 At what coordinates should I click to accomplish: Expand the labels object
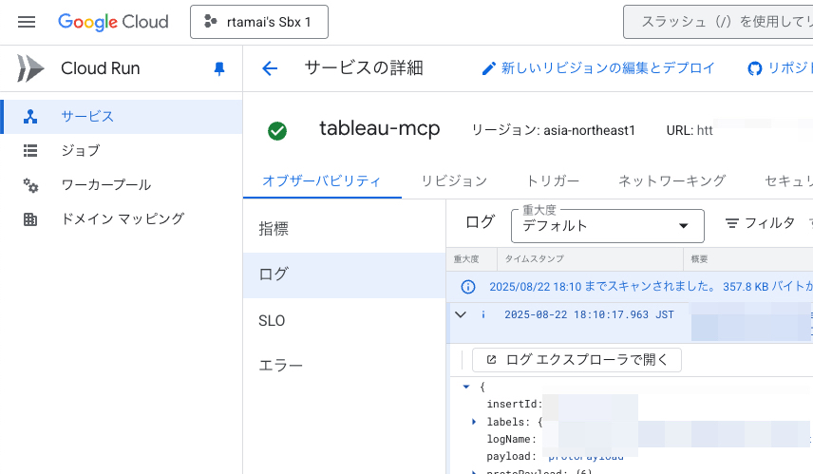point(474,422)
